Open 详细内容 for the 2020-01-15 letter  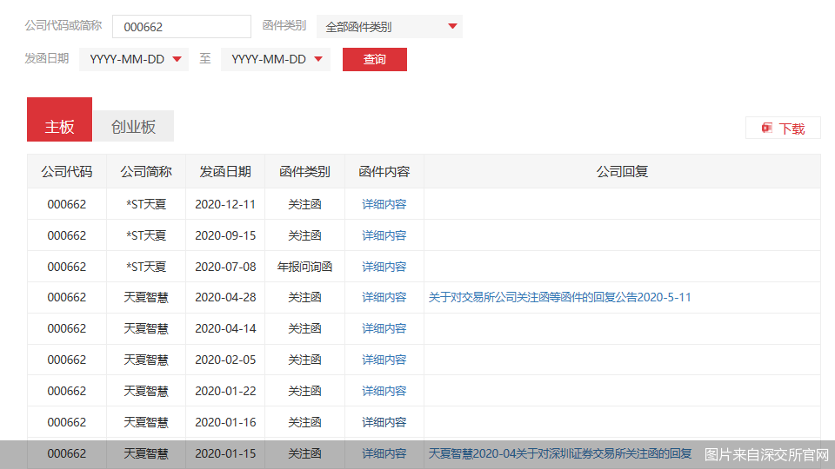(384, 453)
